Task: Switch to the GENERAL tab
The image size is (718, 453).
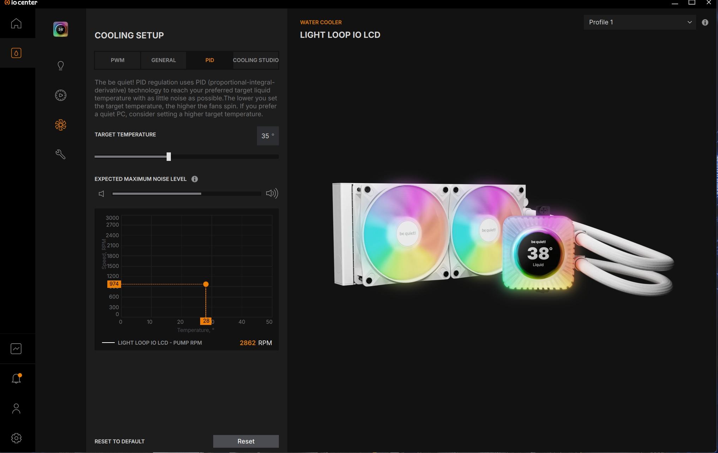Action: pos(163,60)
